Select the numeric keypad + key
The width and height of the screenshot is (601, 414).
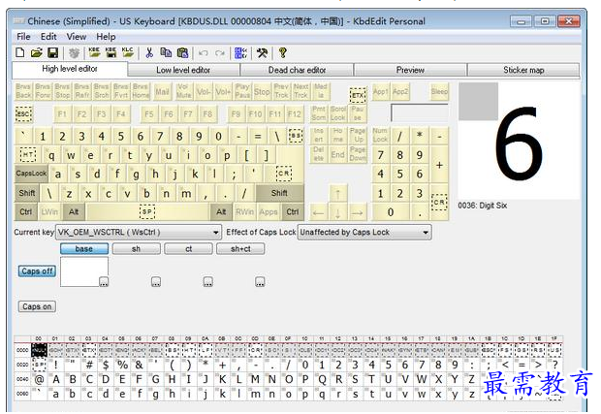439,165
